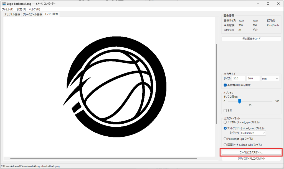Screen dimensions: 284x169
Task: Click the モノクロ閾値 slider handle
Action: 239,101
